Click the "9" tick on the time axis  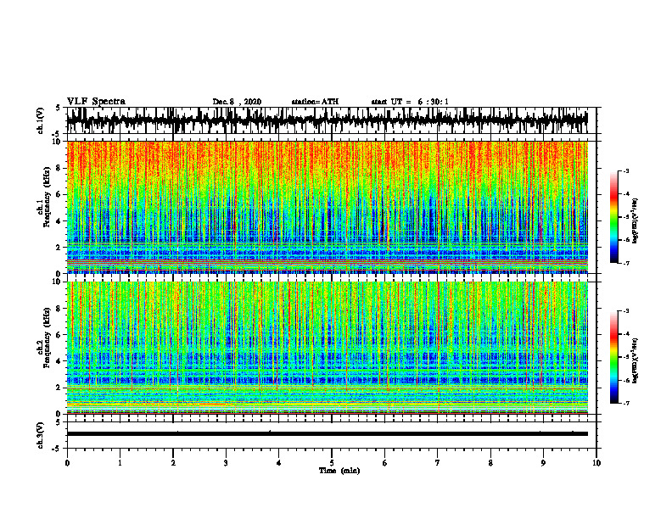coord(543,463)
